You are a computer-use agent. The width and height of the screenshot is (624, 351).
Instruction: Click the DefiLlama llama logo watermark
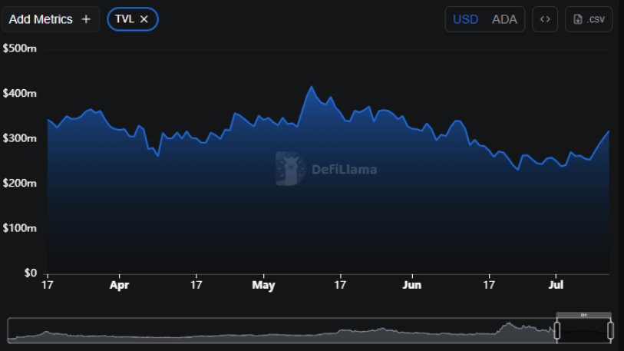[x=291, y=169]
